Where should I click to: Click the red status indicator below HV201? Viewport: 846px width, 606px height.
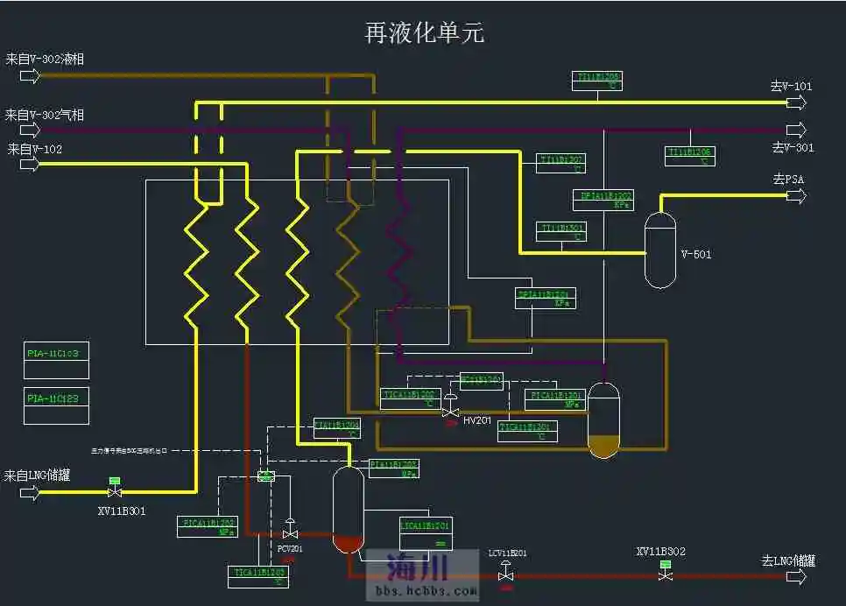coord(452,424)
